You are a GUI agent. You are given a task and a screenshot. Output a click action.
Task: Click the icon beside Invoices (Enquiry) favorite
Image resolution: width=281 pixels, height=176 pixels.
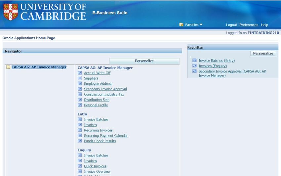click(x=194, y=66)
